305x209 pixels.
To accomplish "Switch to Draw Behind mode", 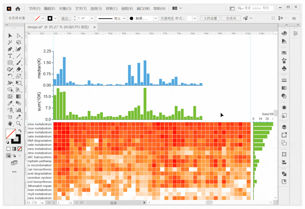I will 14,155.
